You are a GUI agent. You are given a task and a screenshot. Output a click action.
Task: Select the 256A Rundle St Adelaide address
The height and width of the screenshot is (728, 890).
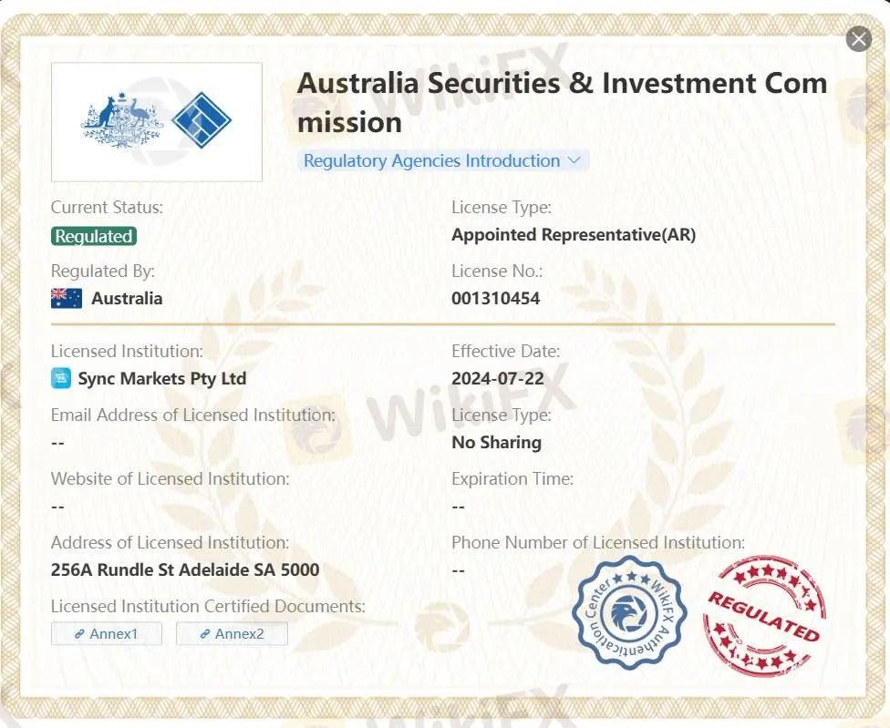click(185, 570)
